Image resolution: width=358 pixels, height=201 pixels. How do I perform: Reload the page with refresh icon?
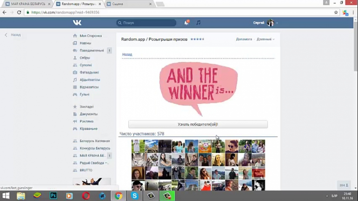tap(19, 12)
